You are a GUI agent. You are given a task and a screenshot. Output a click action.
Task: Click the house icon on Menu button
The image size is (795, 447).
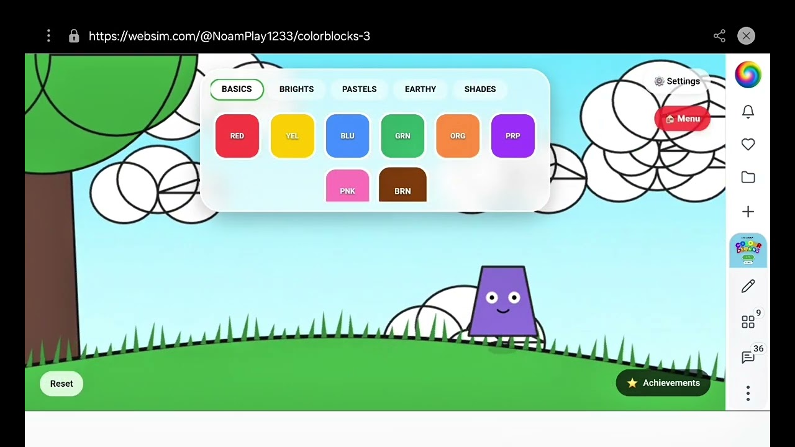tap(670, 119)
